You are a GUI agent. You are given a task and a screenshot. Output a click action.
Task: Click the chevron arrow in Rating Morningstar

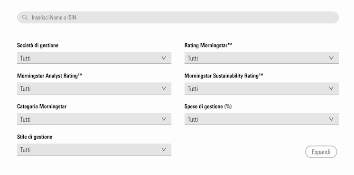click(331, 58)
